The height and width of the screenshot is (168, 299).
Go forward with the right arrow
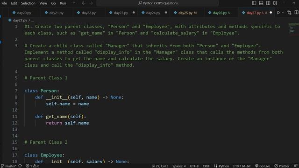[91, 3]
